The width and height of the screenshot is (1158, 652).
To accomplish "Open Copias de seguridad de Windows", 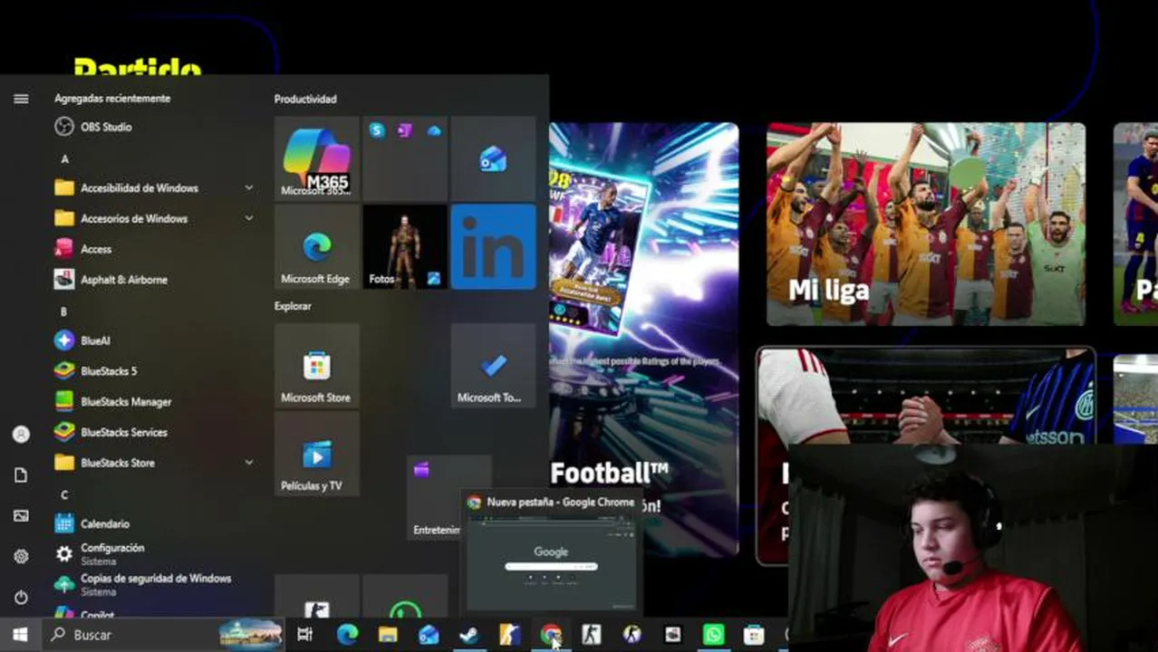I will [154, 584].
